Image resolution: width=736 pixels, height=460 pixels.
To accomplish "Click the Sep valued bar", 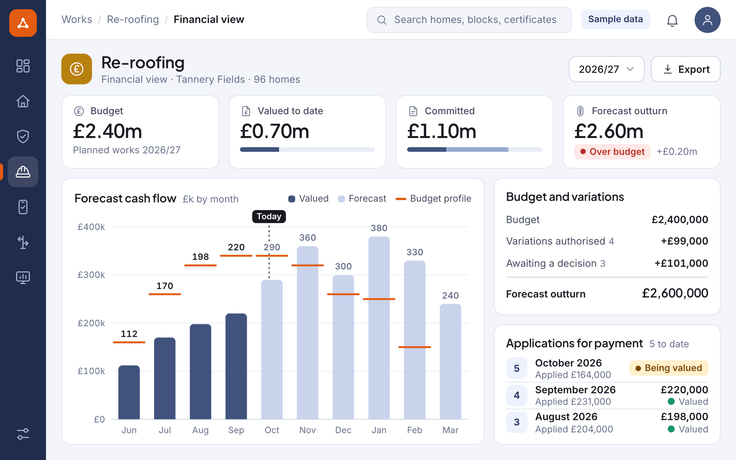I will [236, 366].
